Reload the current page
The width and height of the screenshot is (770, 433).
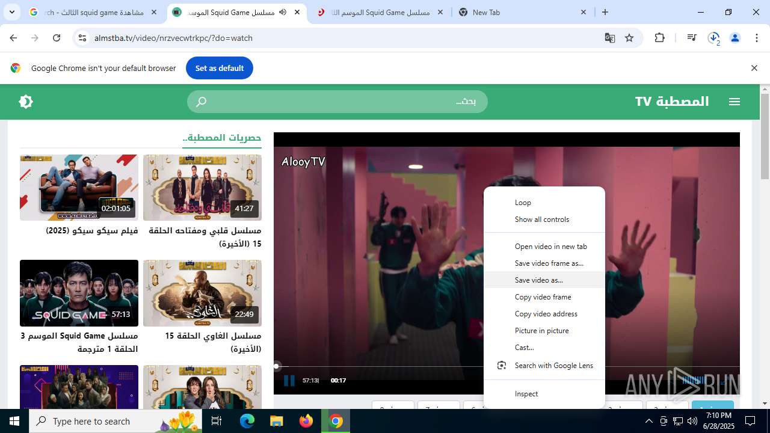click(57, 38)
